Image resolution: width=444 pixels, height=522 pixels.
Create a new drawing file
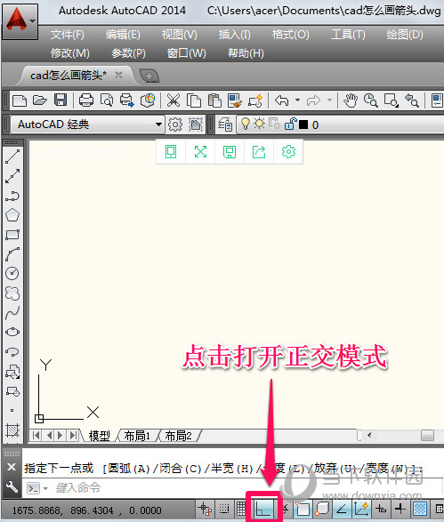[20, 100]
